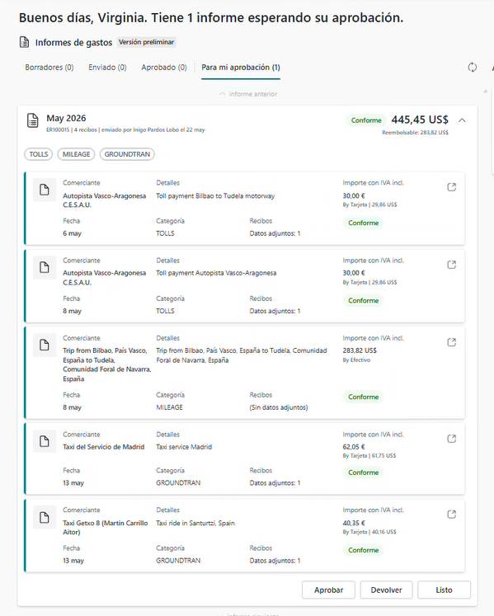Image resolution: width=494 pixels, height=616 pixels.
Task: Click the refresh icon beside the tabs
Action: pos(473,67)
